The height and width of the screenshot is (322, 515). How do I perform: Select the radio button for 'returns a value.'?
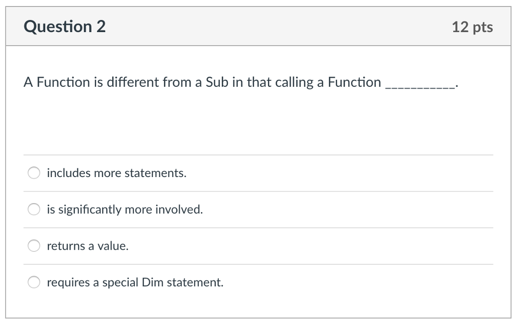click(x=34, y=246)
